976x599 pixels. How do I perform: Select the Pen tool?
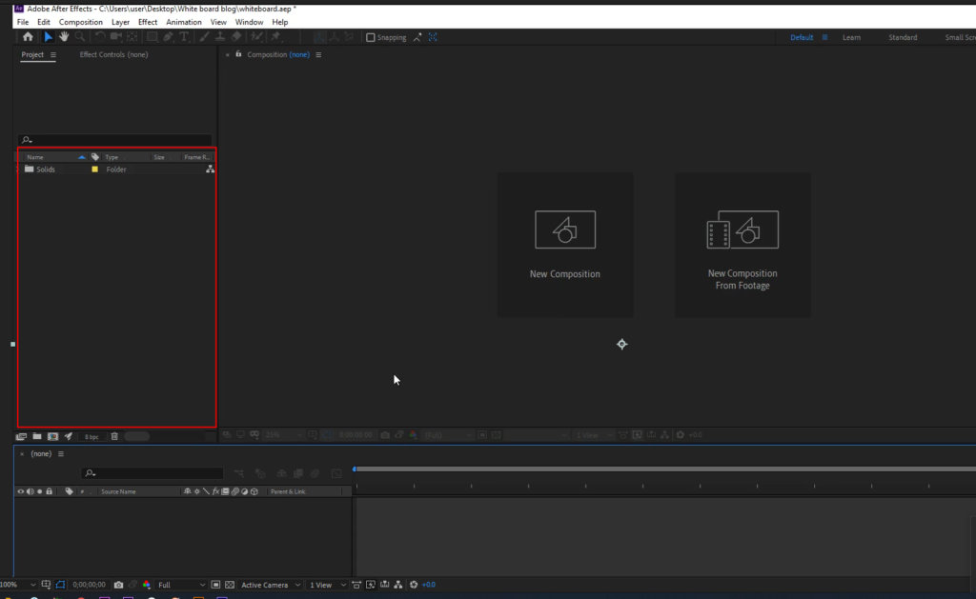tap(169, 36)
